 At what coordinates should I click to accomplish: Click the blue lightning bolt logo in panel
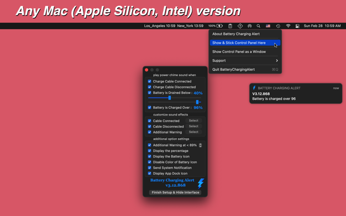[x=201, y=183]
